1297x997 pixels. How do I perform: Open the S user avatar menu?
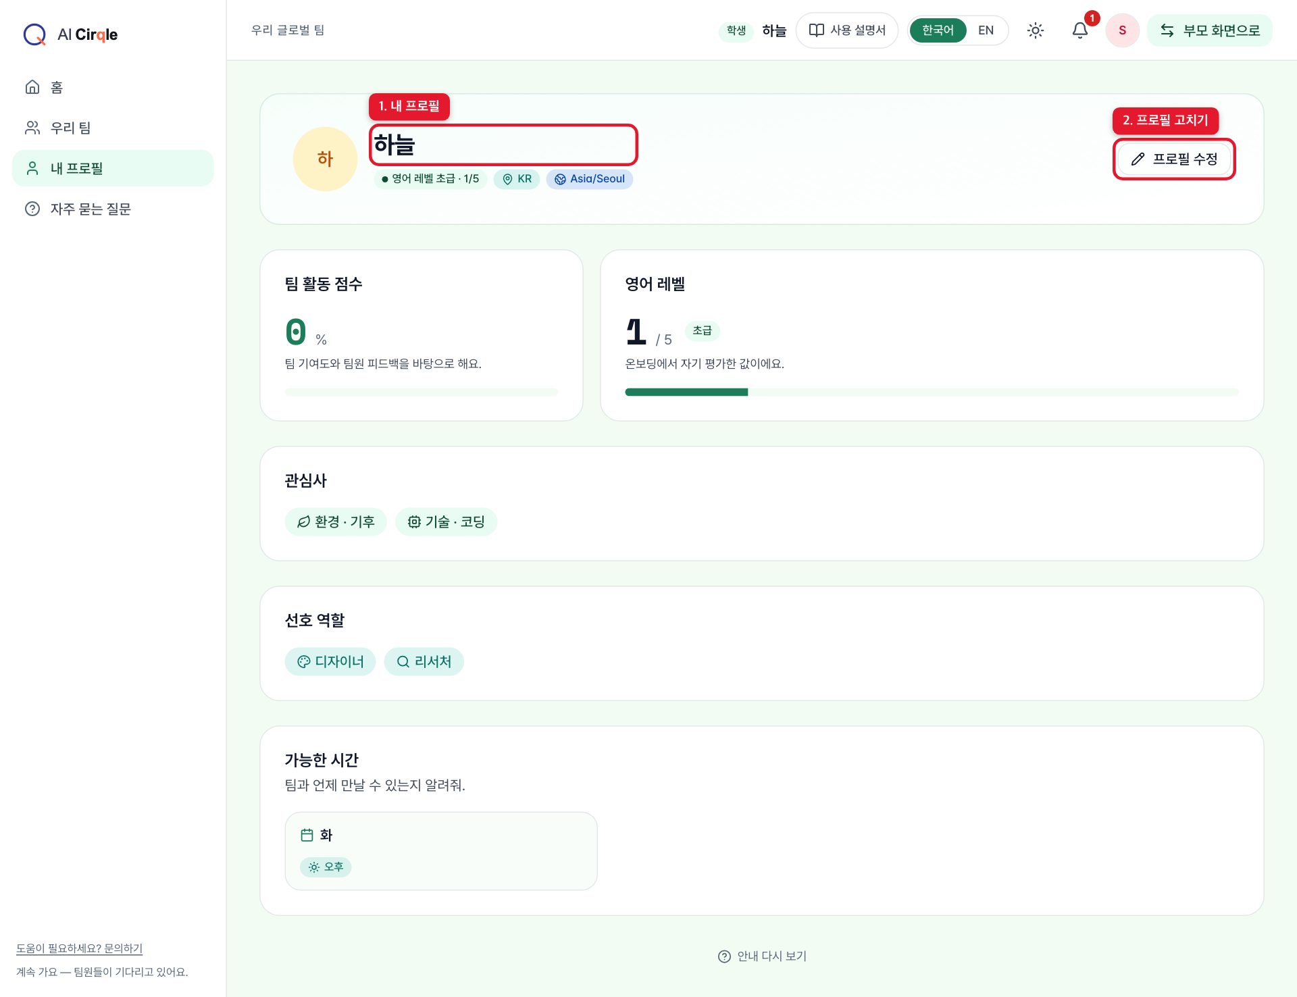point(1122,30)
